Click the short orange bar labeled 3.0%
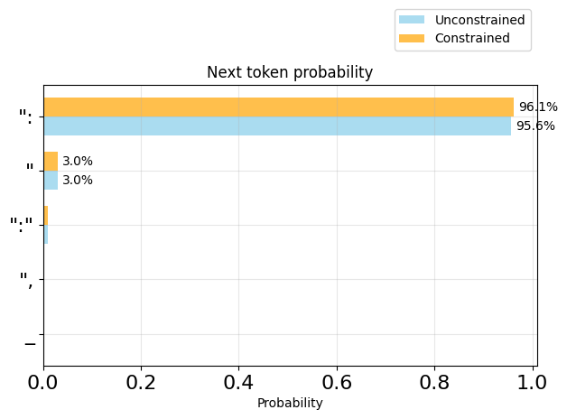 51,162
